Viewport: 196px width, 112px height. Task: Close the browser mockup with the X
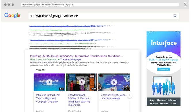(186, 5)
